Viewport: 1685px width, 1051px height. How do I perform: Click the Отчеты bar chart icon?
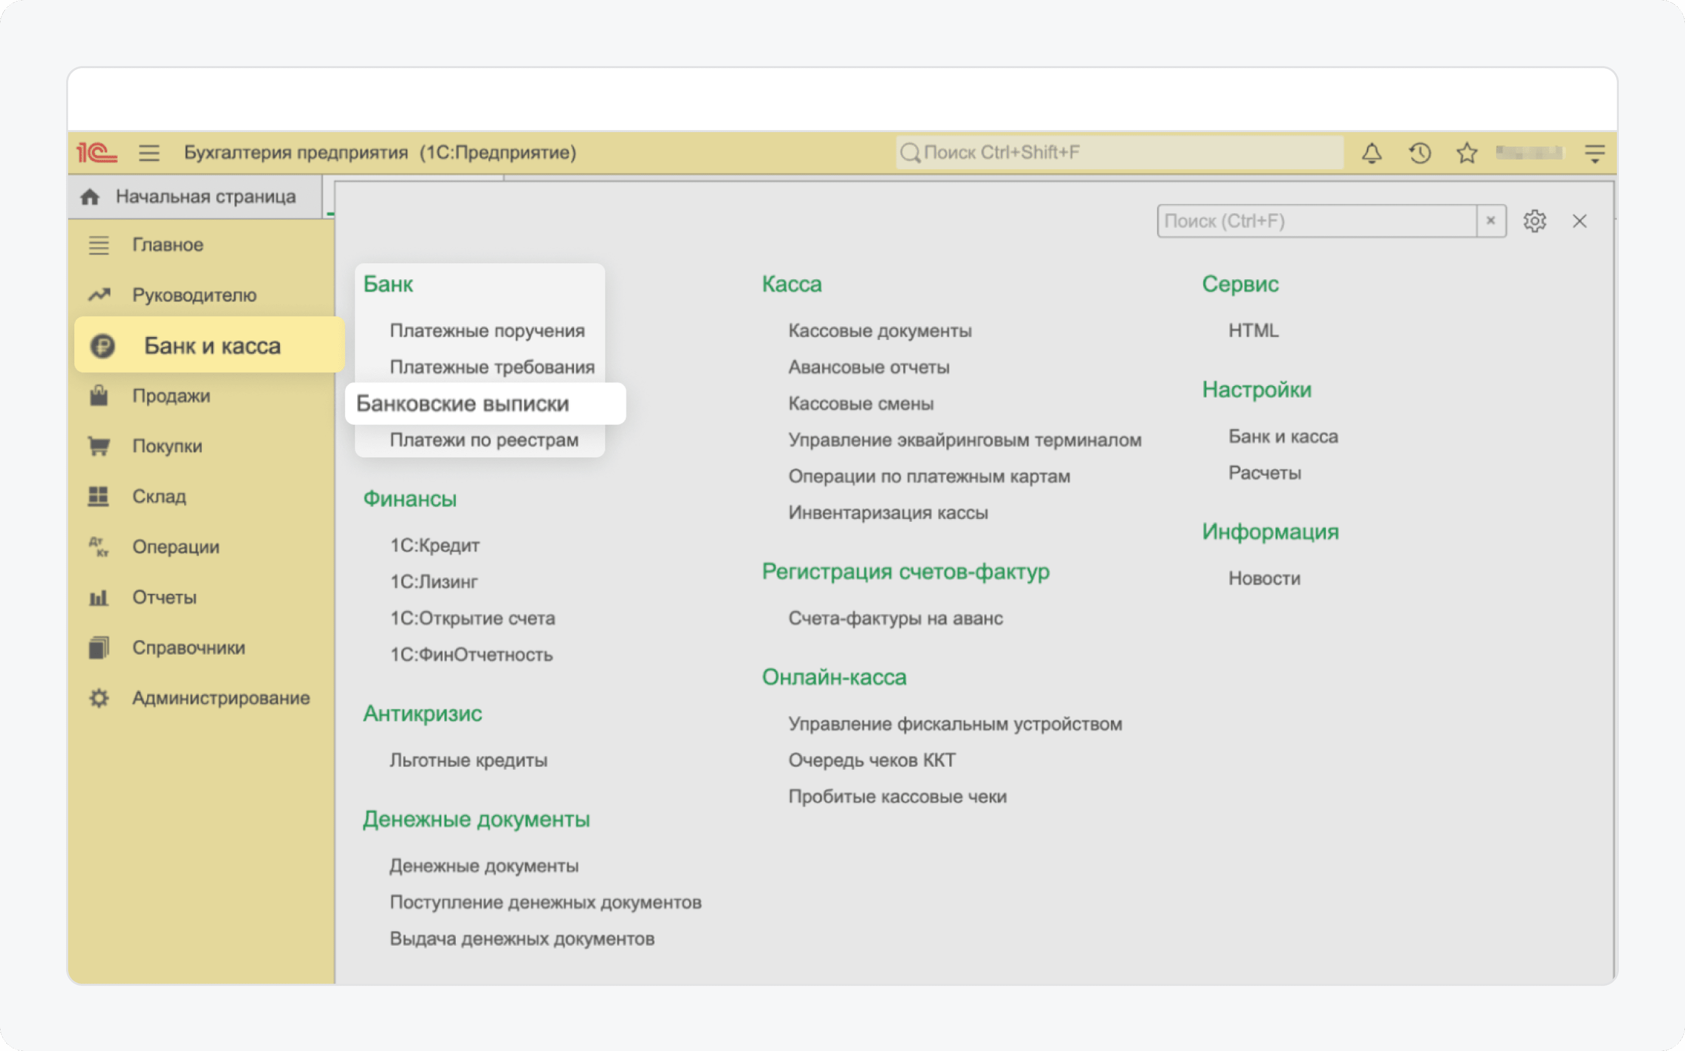[x=99, y=597]
